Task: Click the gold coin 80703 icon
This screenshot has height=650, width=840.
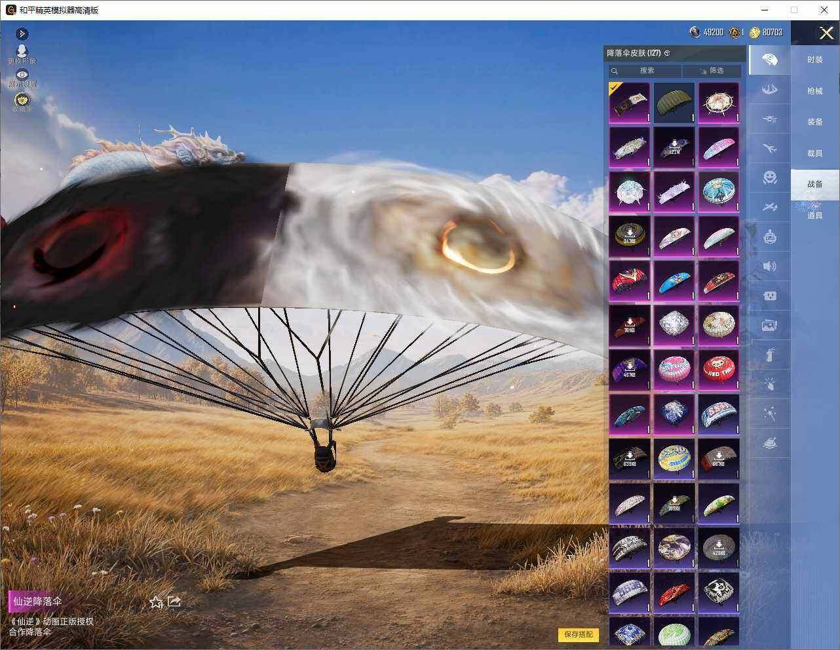Action: (x=755, y=32)
